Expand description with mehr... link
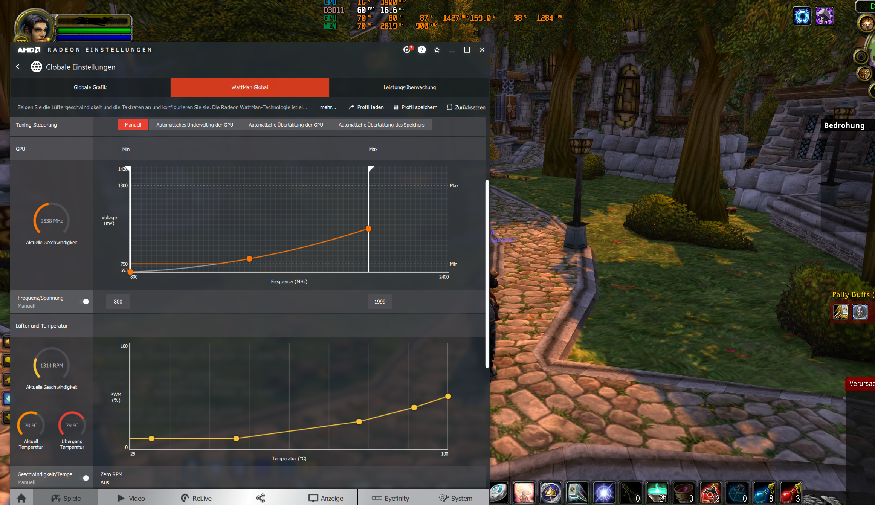The height and width of the screenshot is (505, 875). click(328, 107)
